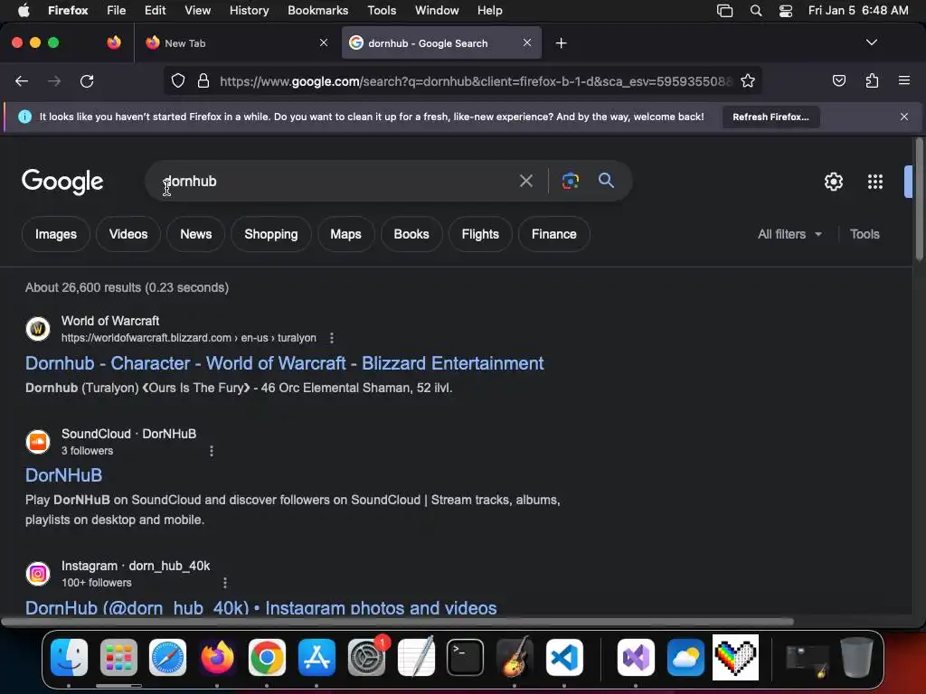
Task: Click the pinned Firefox tab icon
Action: [x=113, y=42]
